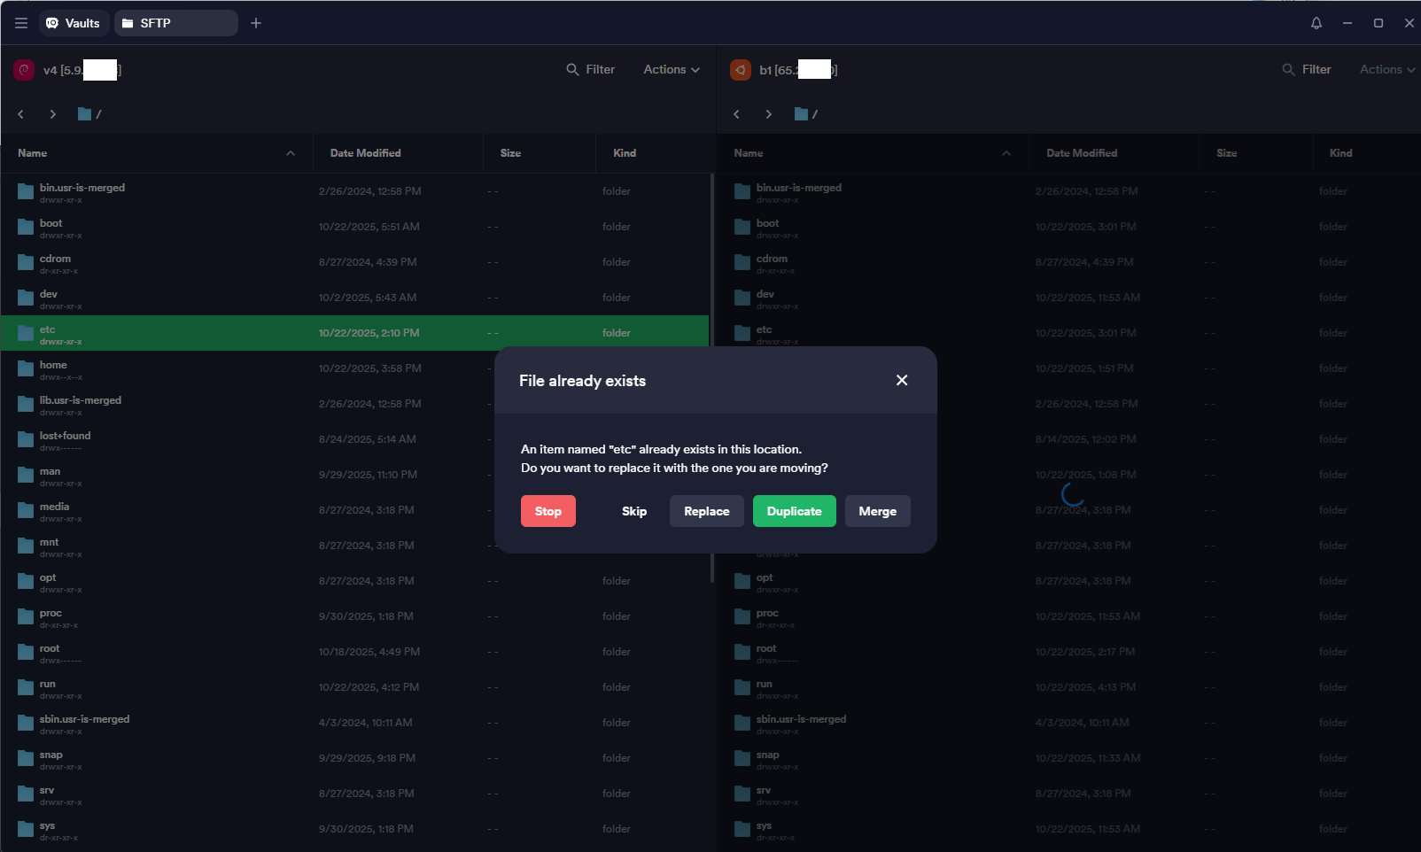Viewport: 1421px width, 852px height.
Task: Sort left pane by Date Modified
Action: click(x=365, y=153)
